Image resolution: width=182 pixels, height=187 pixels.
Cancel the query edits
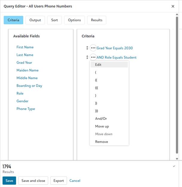(75, 181)
